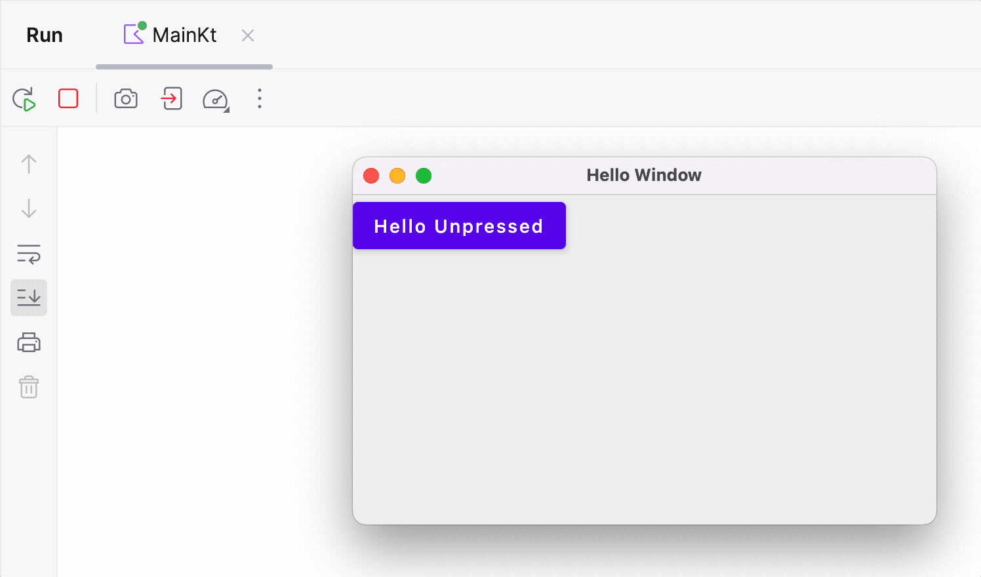Click the red exit/detach process icon

click(171, 98)
